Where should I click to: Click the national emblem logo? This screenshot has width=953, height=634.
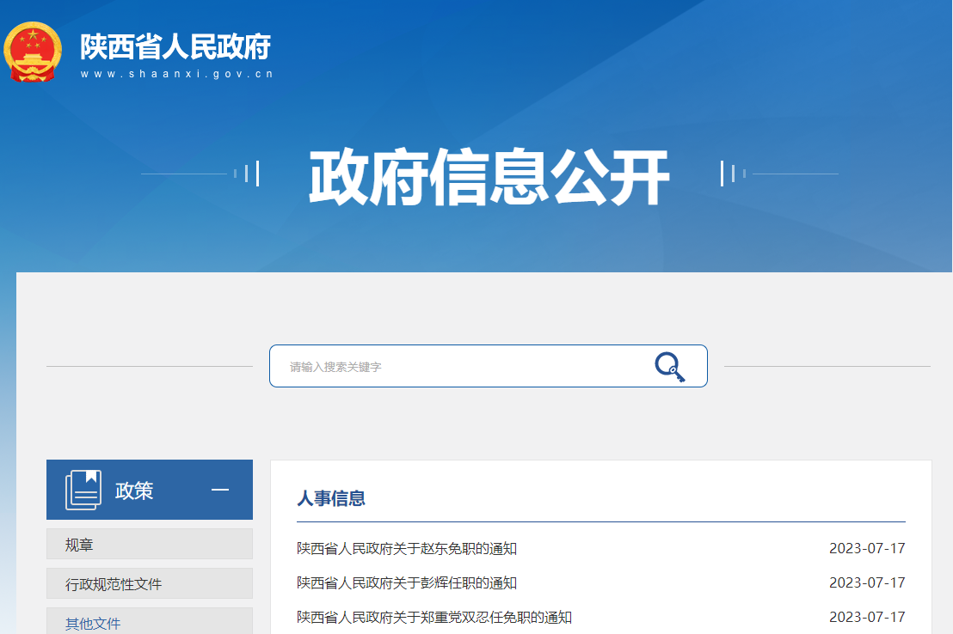coord(33,52)
